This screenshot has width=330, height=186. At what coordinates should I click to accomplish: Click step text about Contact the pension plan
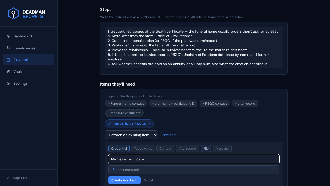[x=163, y=41]
